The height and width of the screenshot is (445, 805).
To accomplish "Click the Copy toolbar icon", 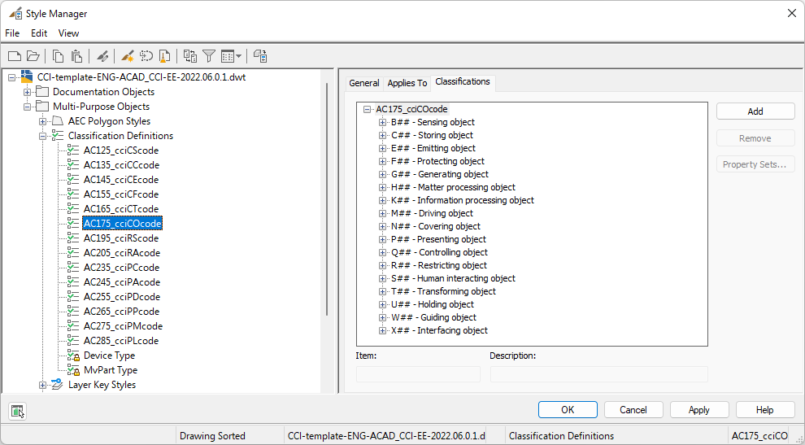I will (59, 56).
